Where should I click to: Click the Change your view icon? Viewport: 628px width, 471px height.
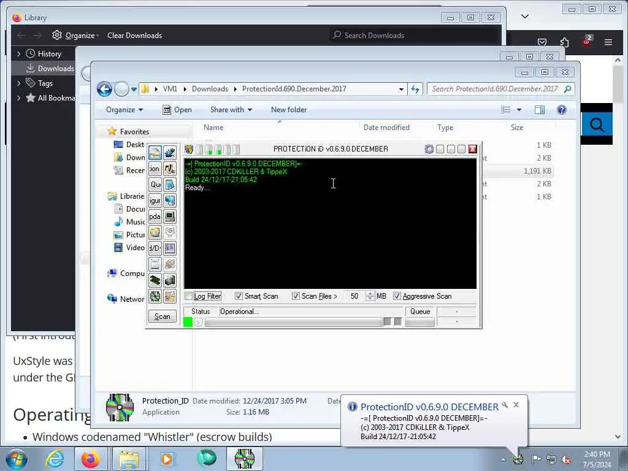point(506,110)
